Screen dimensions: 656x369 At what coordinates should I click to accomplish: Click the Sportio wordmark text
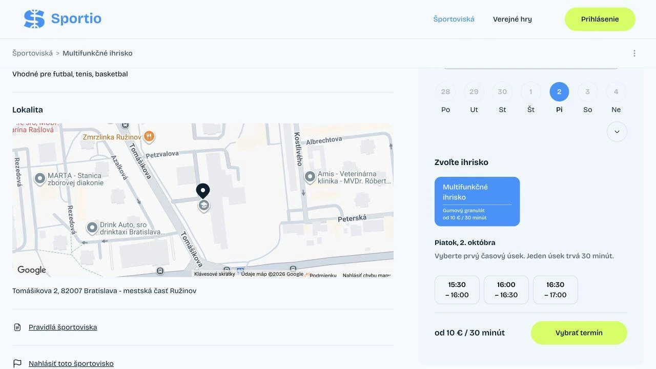pyautogui.click(x=76, y=19)
